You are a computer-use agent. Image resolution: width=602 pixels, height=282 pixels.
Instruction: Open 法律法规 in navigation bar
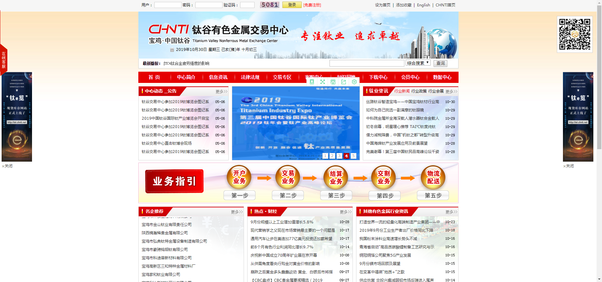tap(250, 77)
